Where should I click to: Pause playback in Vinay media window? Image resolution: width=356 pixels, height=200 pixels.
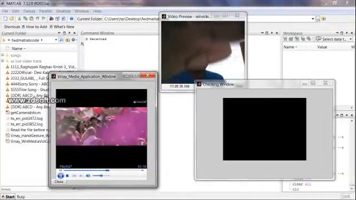coord(61,176)
